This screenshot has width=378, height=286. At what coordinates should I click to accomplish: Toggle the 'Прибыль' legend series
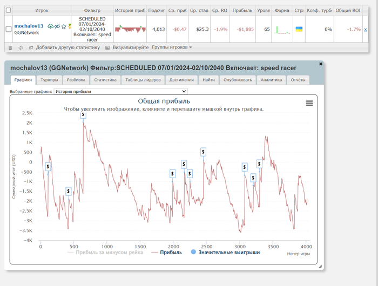pos(166,252)
